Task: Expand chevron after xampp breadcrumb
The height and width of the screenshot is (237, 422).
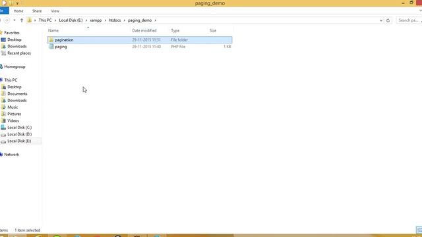Action: click(105, 20)
